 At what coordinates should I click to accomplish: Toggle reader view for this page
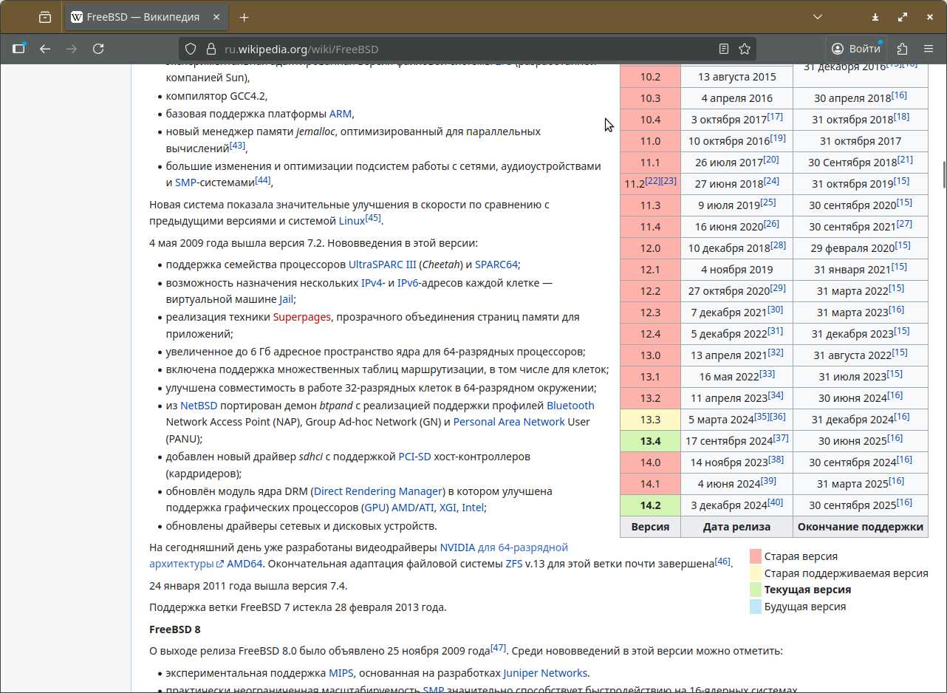(724, 49)
